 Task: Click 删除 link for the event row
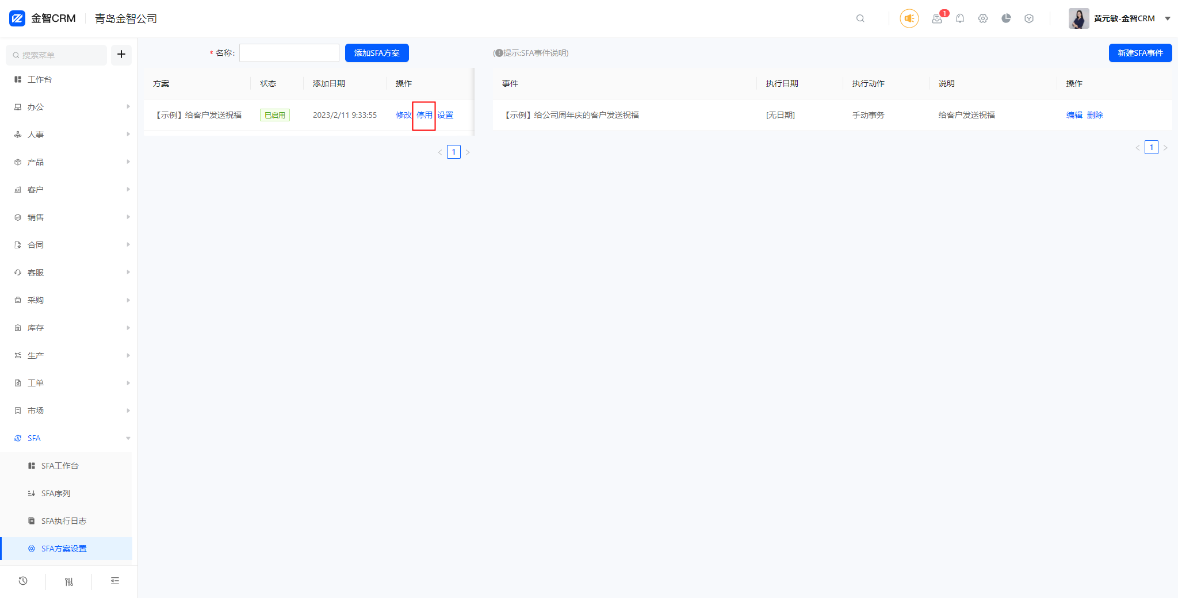tap(1095, 115)
